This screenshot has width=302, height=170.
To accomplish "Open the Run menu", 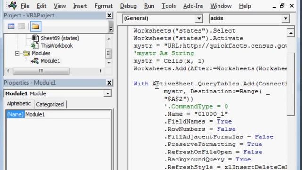I will 149,6.
